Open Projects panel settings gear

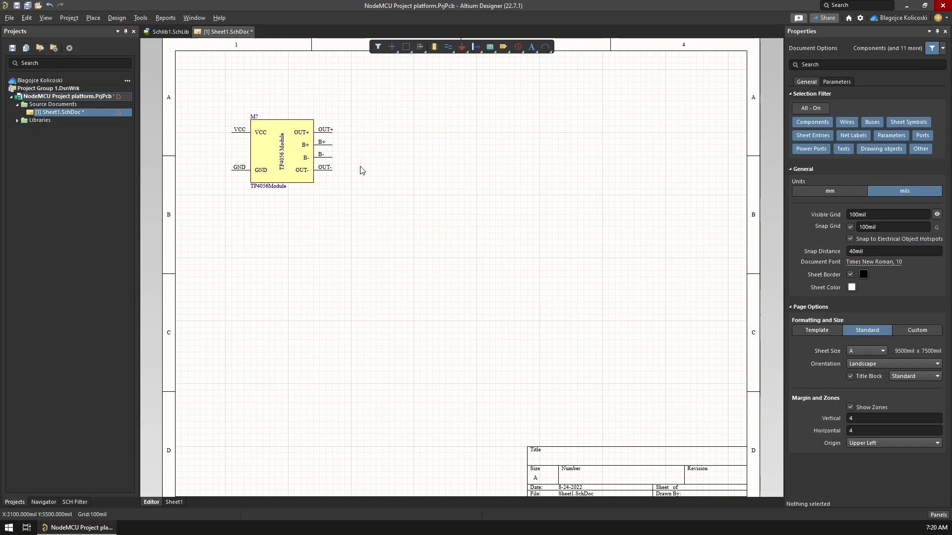click(69, 48)
